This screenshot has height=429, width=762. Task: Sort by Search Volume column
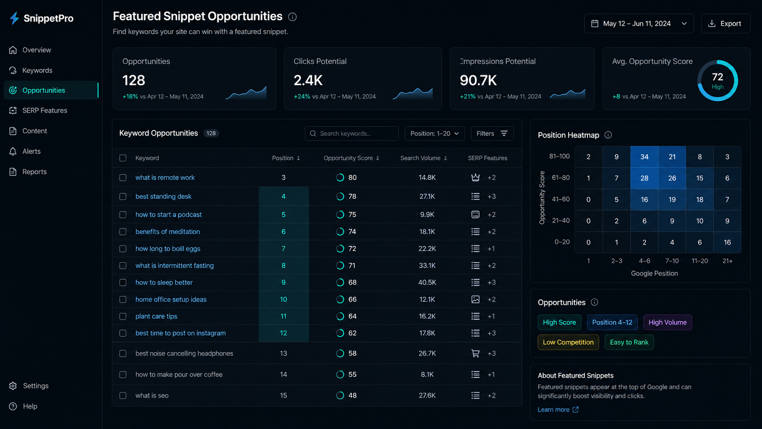coord(424,158)
